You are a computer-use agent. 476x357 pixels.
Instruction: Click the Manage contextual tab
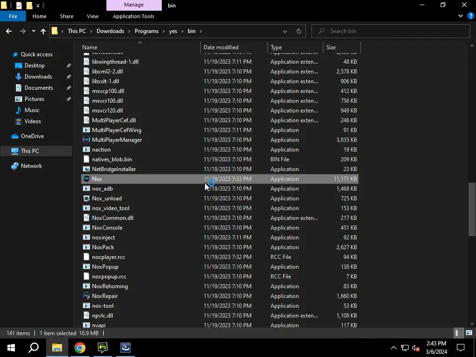point(134,5)
